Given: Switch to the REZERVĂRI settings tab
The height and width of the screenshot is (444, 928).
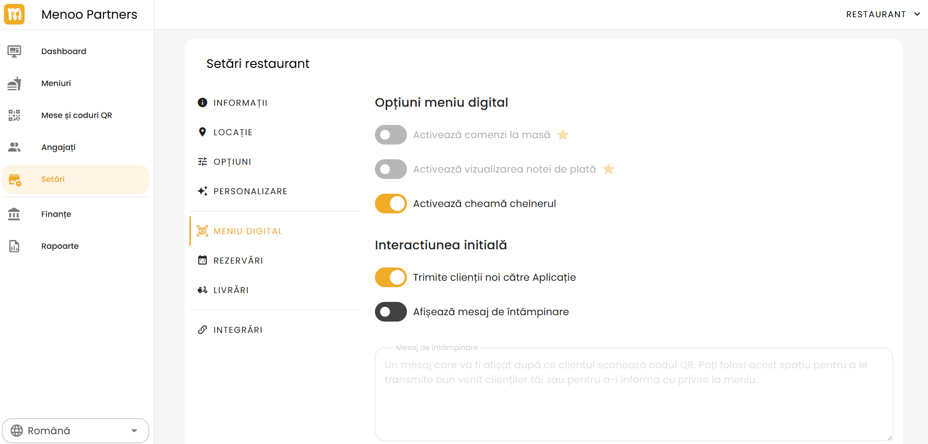Looking at the screenshot, I should coord(239,260).
